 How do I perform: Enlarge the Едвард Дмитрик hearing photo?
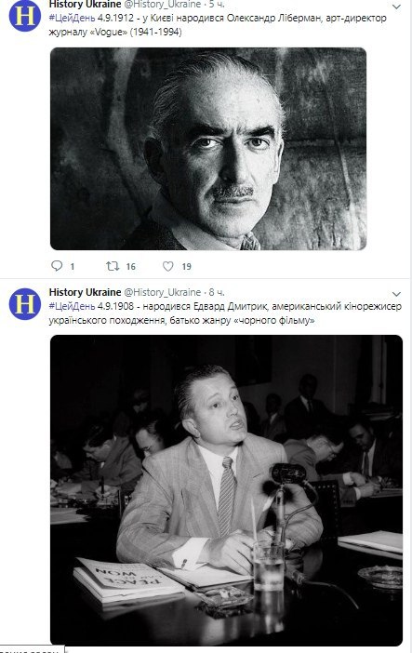(x=226, y=490)
